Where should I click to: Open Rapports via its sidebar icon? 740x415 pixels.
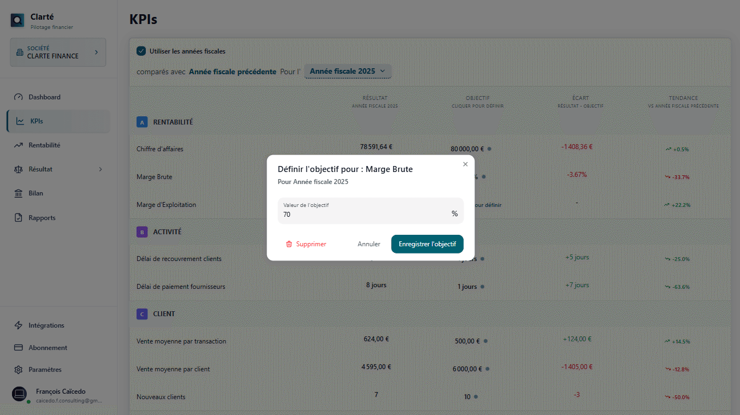[x=18, y=217]
